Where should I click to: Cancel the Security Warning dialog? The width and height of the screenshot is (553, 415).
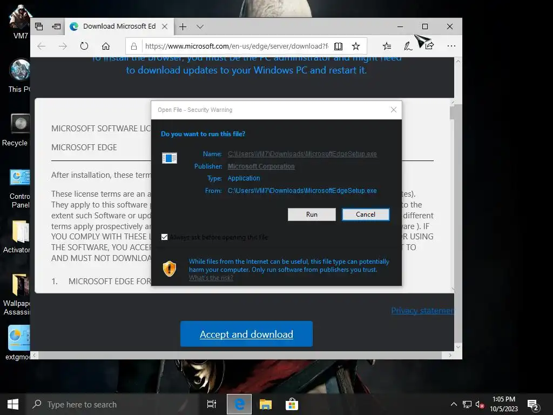(x=366, y=215)
